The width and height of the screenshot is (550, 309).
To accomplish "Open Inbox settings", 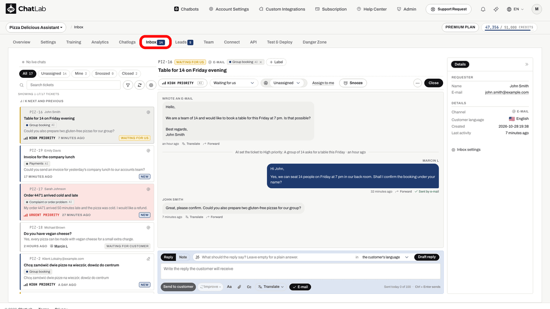I will pos(466,150).
